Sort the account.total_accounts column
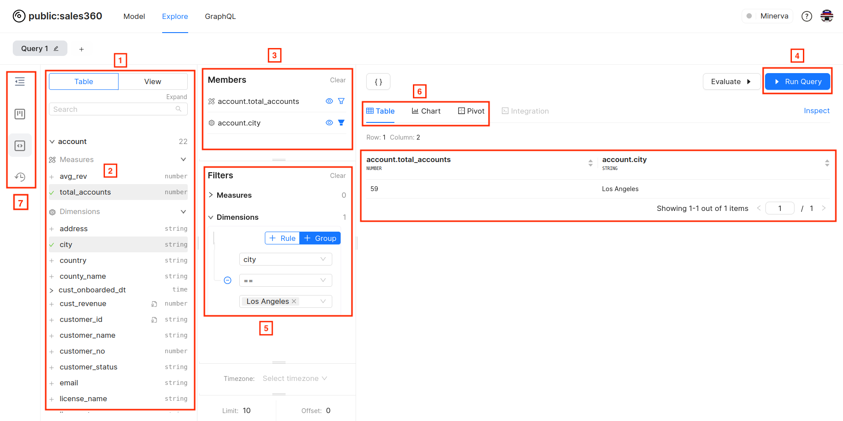The image size is (843, 421). click(x=590, y=163)
